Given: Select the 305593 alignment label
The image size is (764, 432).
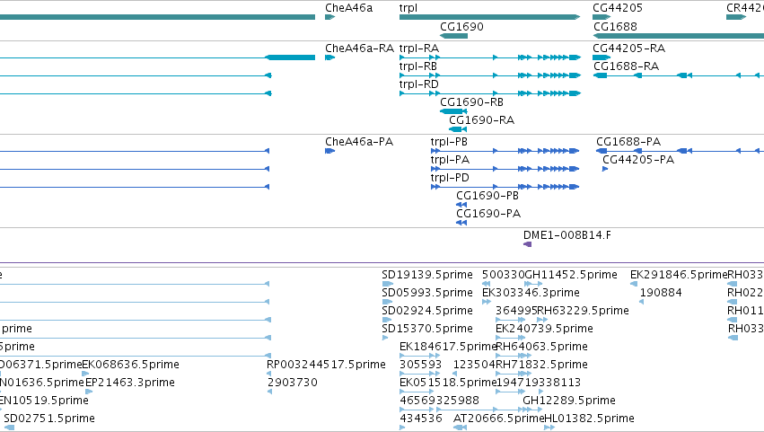Looking at the screenshot, I should click(x=420, y=366).
